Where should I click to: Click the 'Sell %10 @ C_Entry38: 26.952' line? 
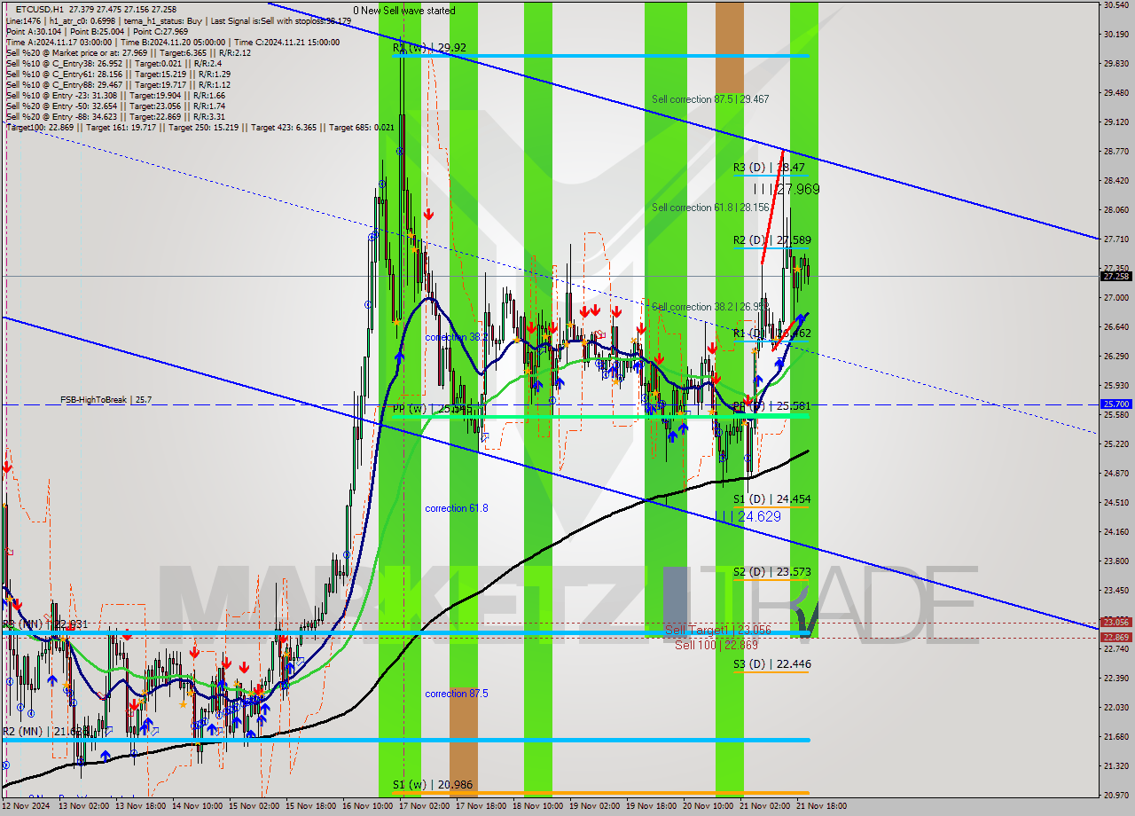(x=113, y=63)
